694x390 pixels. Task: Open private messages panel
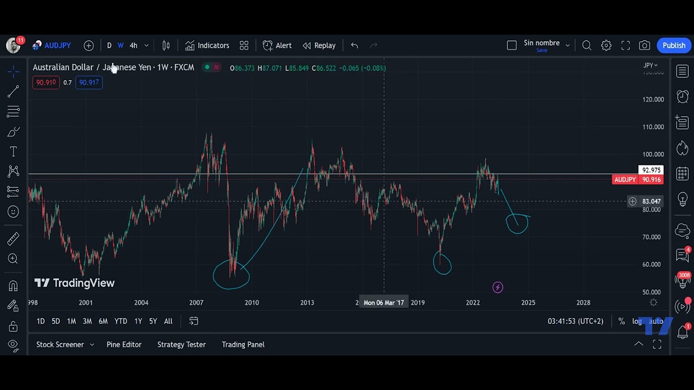click(683, 255)
